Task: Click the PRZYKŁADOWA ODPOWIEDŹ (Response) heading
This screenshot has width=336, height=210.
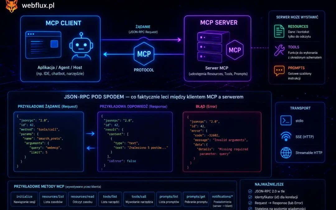Action: (133, 106)
